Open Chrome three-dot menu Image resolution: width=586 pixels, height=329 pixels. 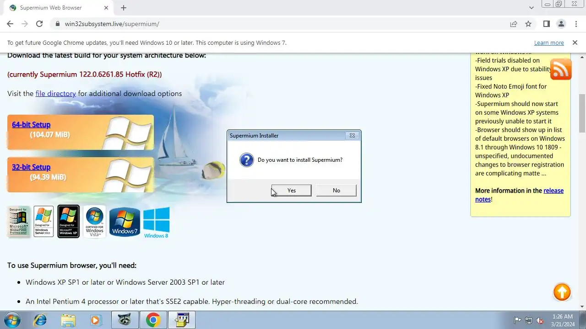[x=575, y=24]
